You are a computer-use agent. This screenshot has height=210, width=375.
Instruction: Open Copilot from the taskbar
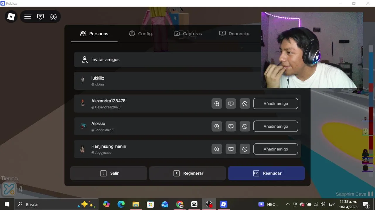106,204
